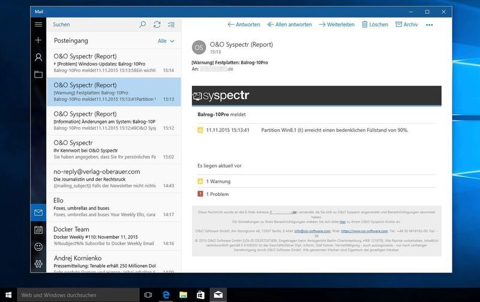Click the info@oo-software.com email link

(312, 231)
